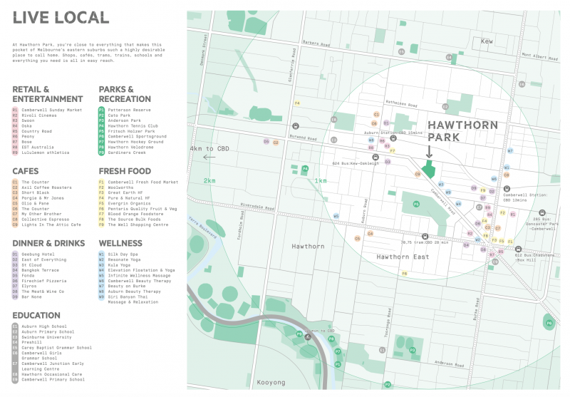This screenshot has width=570, height=397.
Task: Click Lululemon athletica legend entry
Action: tap(45, 153)
